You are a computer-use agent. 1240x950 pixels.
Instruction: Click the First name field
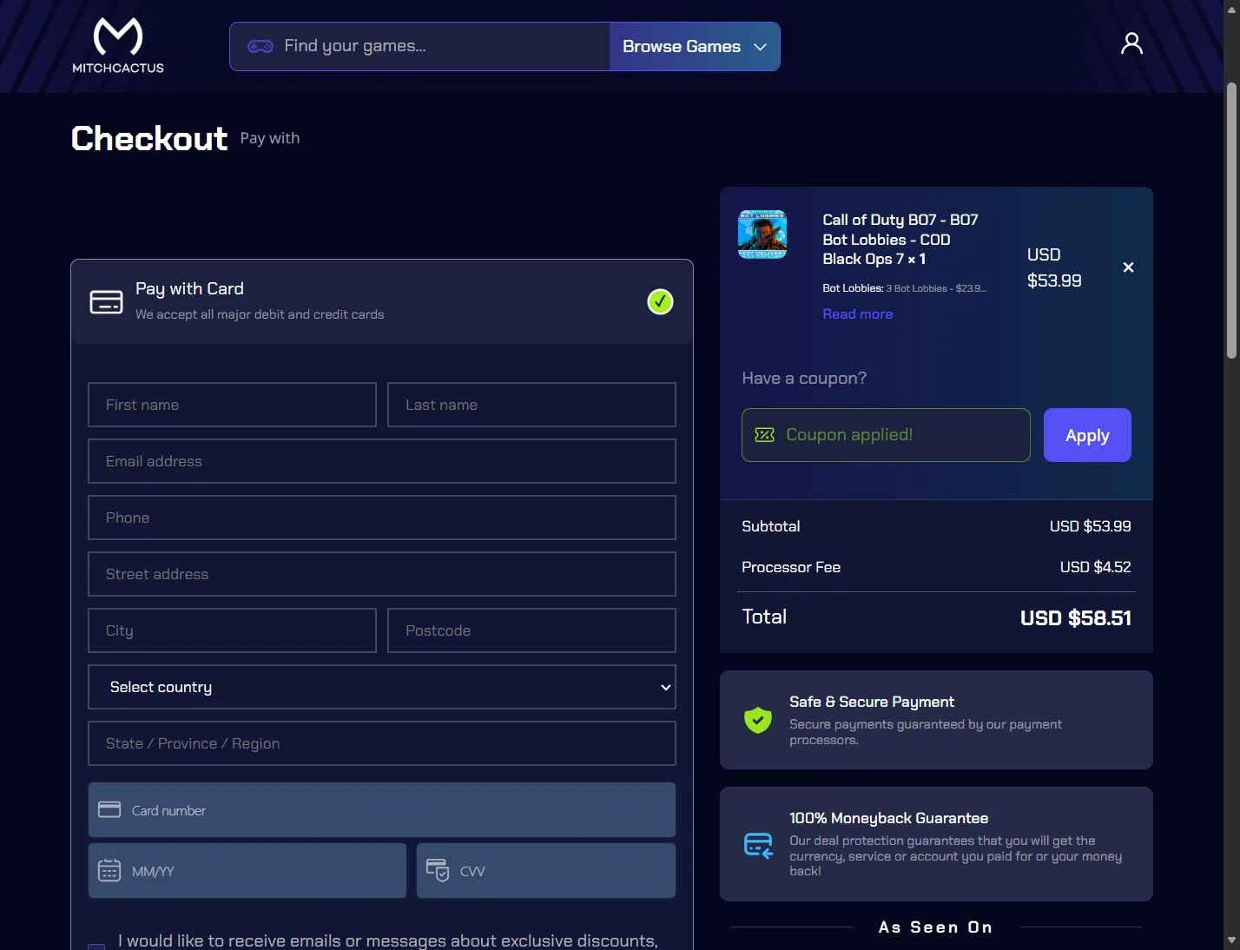232,405
